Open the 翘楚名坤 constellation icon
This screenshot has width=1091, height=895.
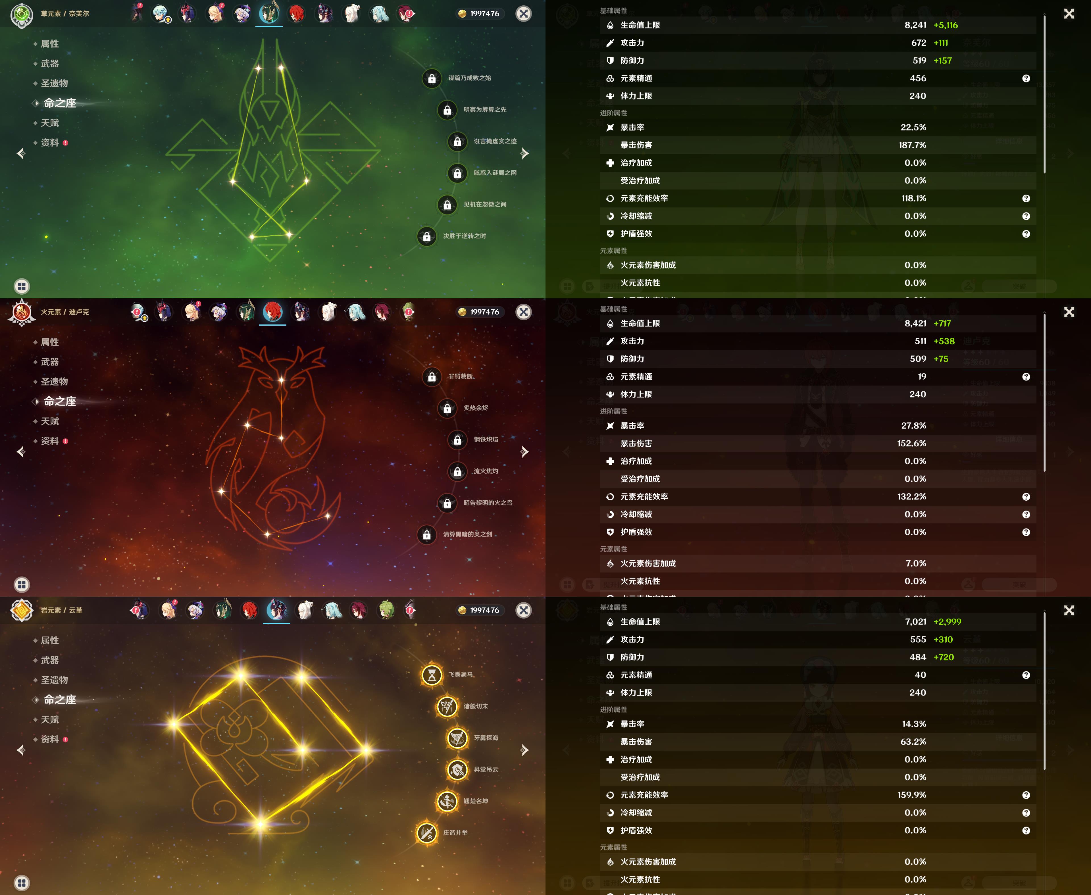click(x=447, y=801)
